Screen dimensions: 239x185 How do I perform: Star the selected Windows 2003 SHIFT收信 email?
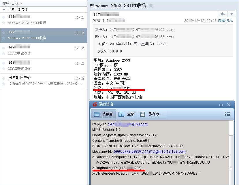coord(4,38)
